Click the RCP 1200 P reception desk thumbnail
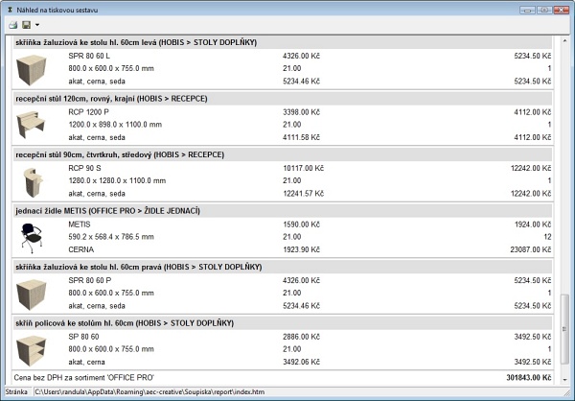This screenshot has height=401, width=575. click(x=31, y=125)
